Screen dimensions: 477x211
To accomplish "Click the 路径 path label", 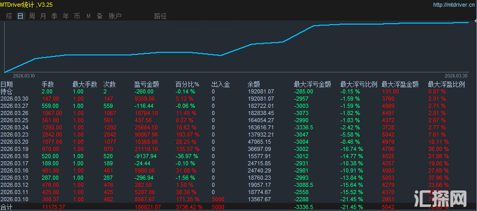I will pyautogui.click(x=160, y=16).
